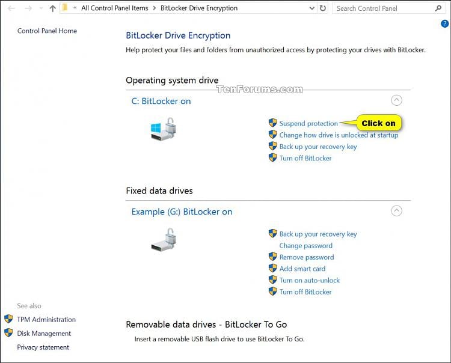Click the Operating system drive heading
This screenshot has height=363, width=451.
point(172,80)
